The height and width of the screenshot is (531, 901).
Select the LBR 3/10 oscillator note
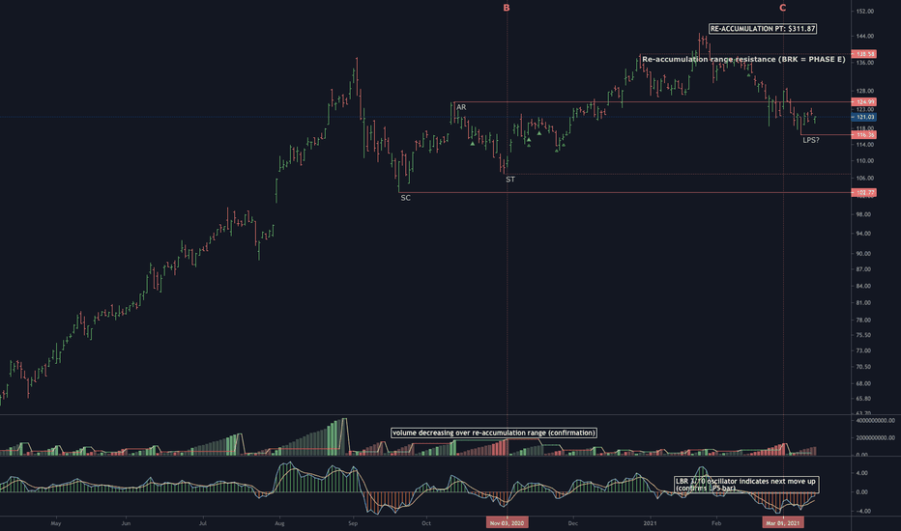[746, 485]
